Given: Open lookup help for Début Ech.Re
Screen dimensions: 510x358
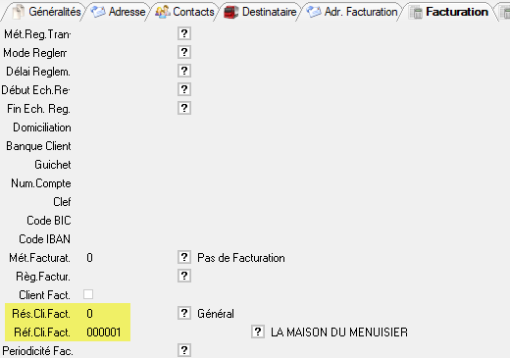Looking at the screenshot, I should [x=184, y=89].
